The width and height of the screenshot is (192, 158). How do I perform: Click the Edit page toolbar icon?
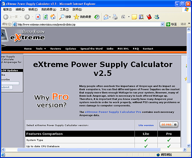pos(123,17)
